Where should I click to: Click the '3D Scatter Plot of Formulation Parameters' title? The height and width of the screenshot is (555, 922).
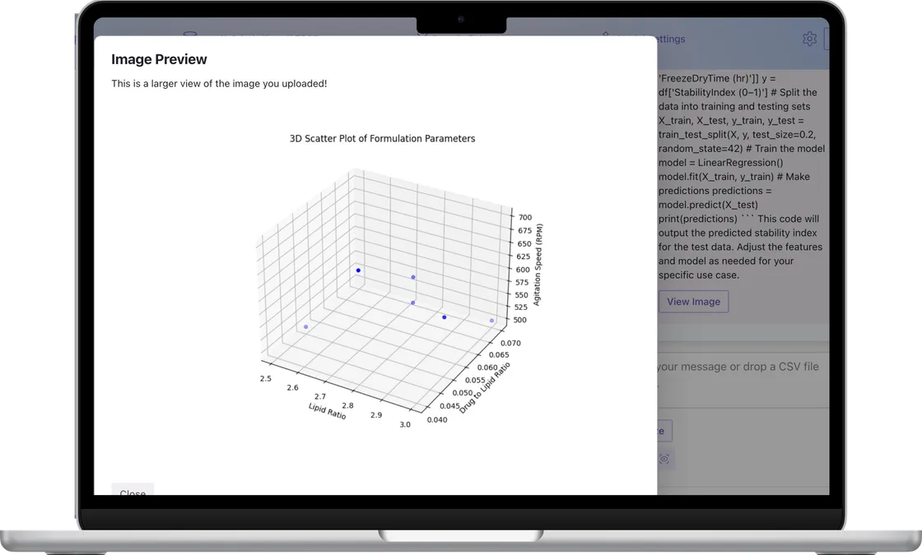[382, 139]
